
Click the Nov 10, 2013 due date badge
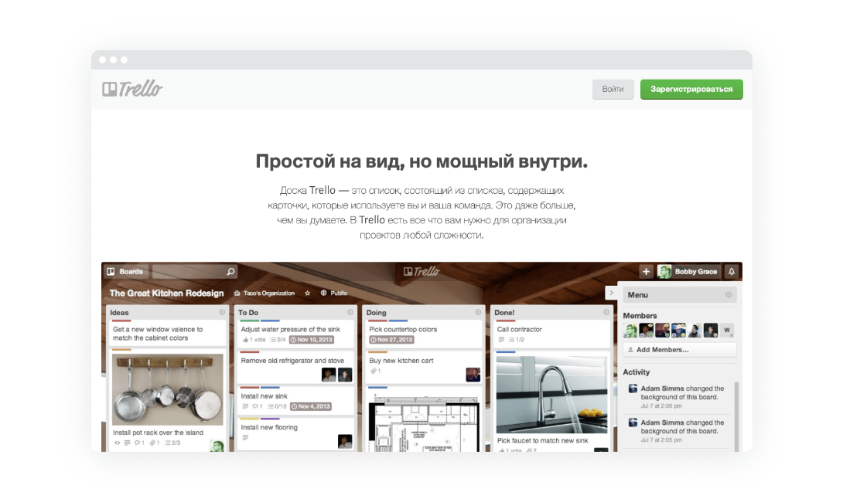click(x=312, y=340)
